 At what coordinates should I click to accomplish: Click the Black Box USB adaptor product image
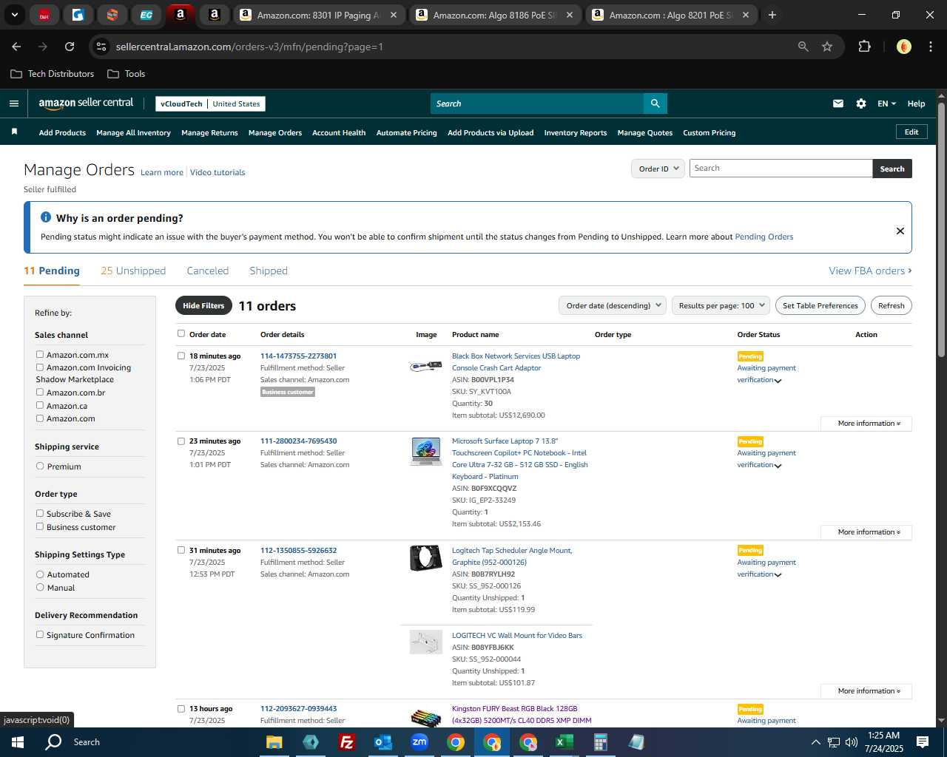[x=426, y=366]
